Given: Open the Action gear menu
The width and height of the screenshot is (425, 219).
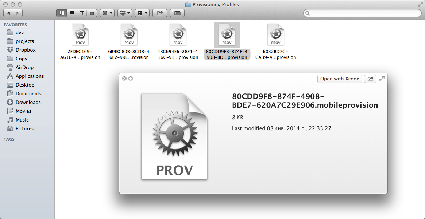Looking at the screenshot, I should tap(107, 13).
